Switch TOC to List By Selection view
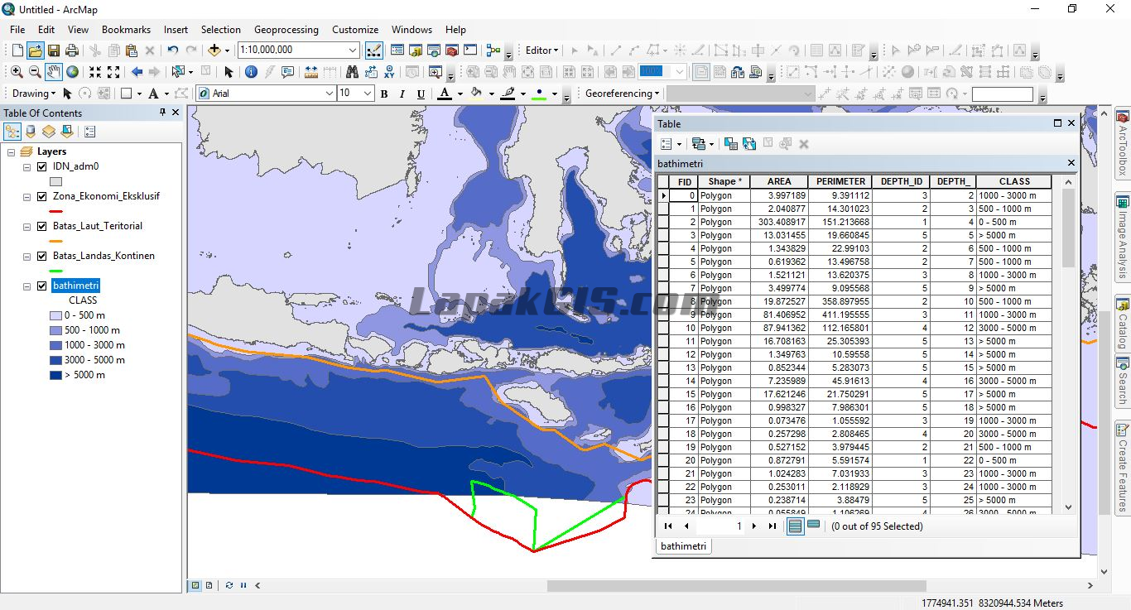1131x610 pixels. tap(67, 132)
